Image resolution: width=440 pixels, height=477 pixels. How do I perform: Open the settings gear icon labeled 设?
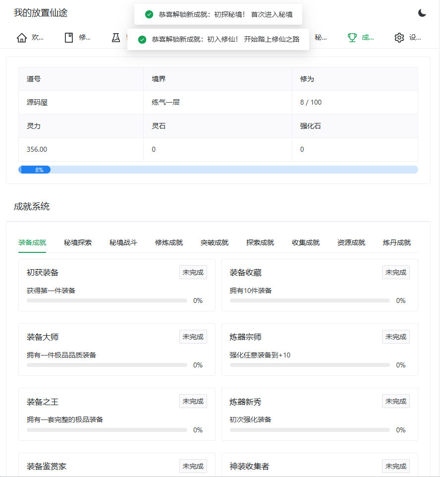pos(399,37)
